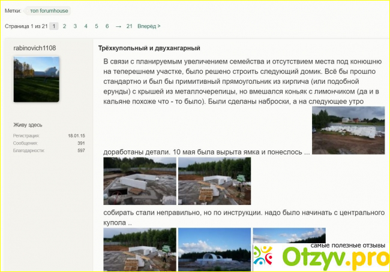The width and height of the screenshot is (390, 272).
Task: Click the user's message count 391
Action: pos(80,143)
